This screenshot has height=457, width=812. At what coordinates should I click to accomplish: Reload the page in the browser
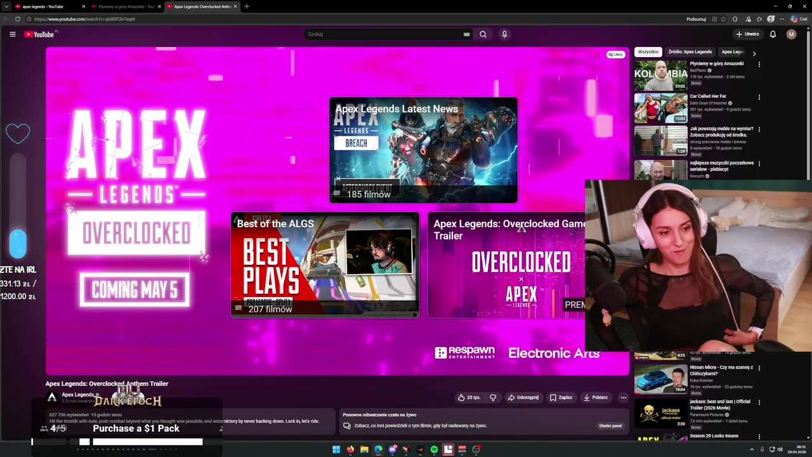(x=18, y=19)
